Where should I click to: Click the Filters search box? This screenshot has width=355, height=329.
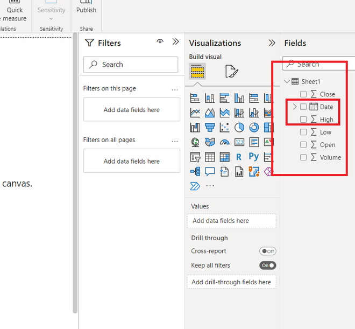[x=131, y=65]
